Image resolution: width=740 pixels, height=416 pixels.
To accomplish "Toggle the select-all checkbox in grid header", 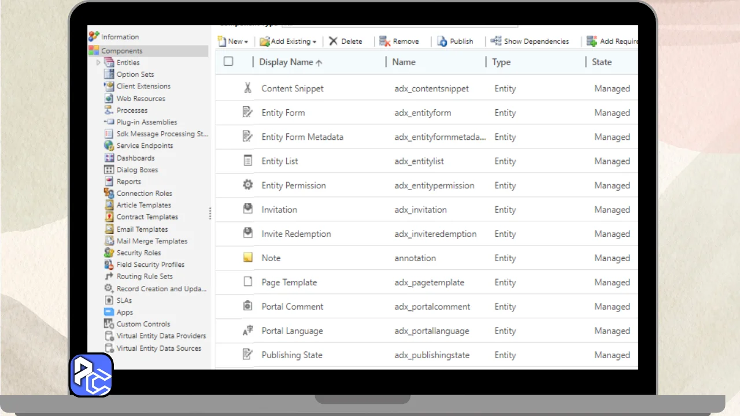I will pyautogui.click(x=228, y=61).
